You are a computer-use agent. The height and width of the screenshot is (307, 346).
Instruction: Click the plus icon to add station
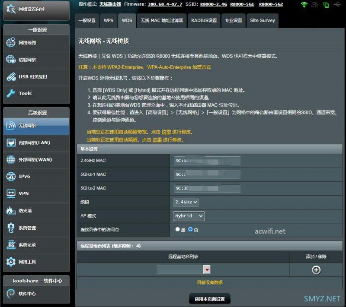pyautogui.click(x=316, y=270)
